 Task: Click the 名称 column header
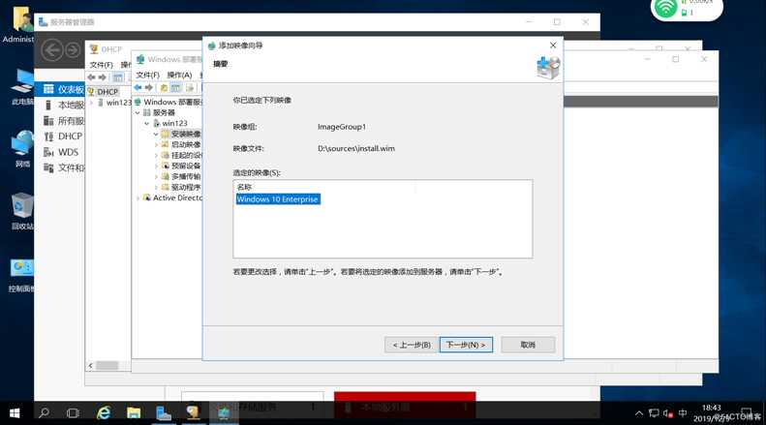pyautogui.click(x=244, y=187)
